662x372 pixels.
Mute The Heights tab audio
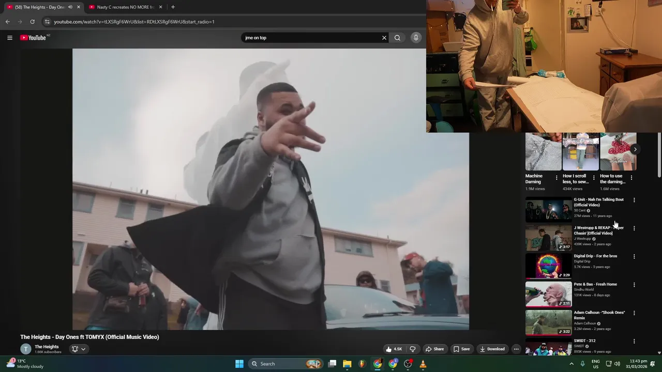(70, 7)
